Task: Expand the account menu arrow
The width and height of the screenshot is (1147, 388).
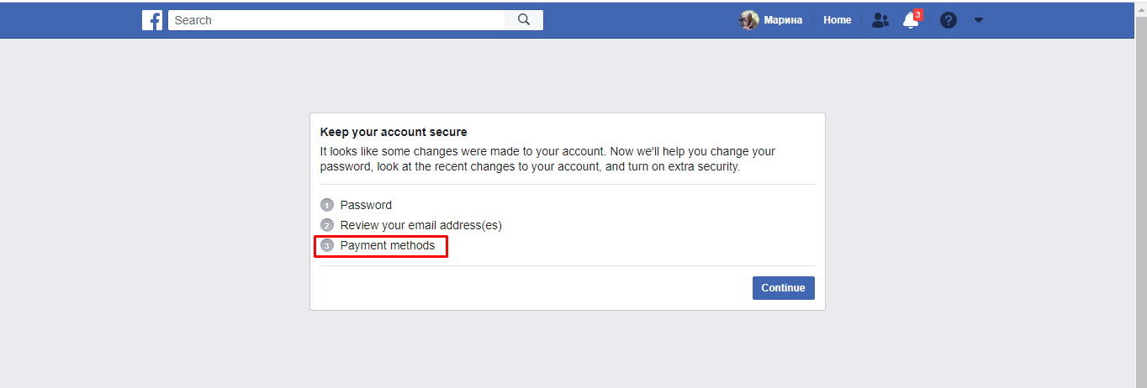Action: pos(979,20)
